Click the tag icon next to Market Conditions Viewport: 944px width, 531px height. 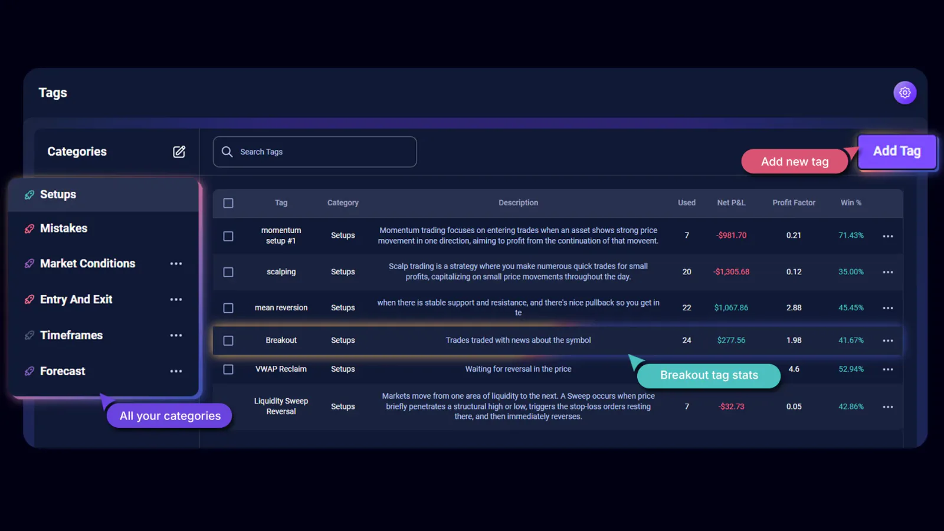click(x=29, y=264)
